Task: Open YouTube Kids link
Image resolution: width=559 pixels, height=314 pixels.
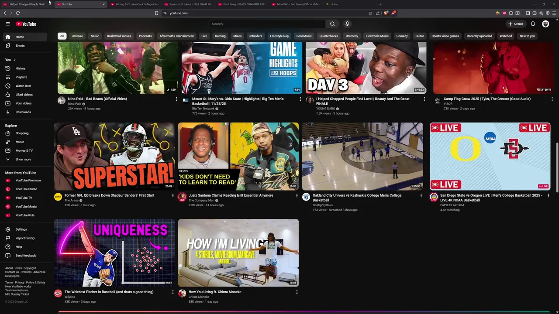Action: point(26,215)
